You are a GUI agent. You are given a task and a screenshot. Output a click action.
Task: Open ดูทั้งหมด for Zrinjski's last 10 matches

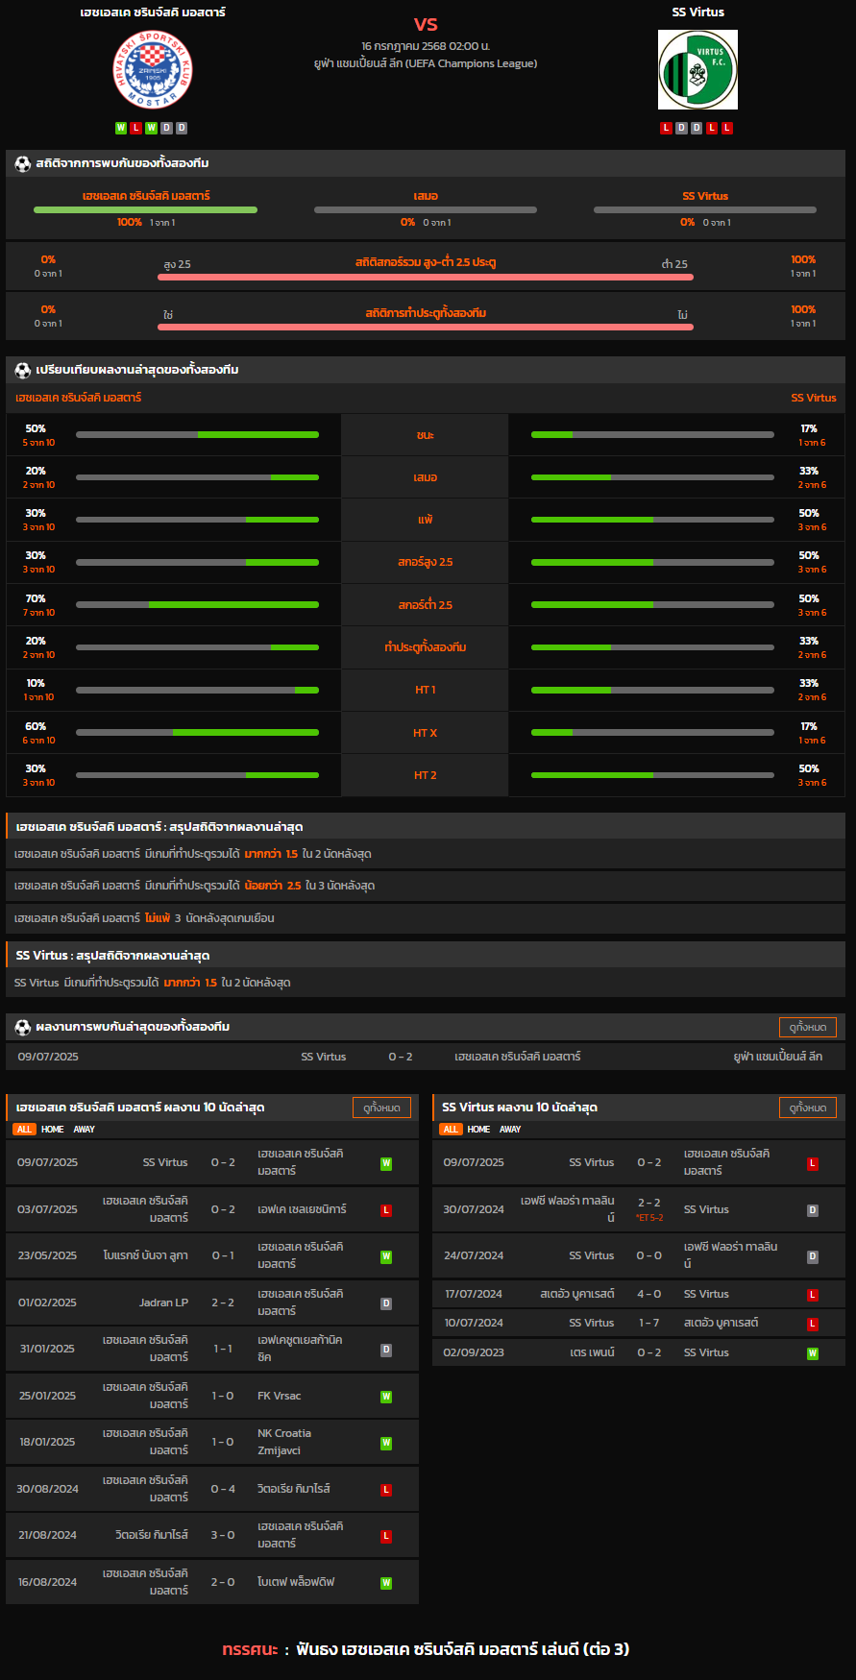pos(381,1108)
